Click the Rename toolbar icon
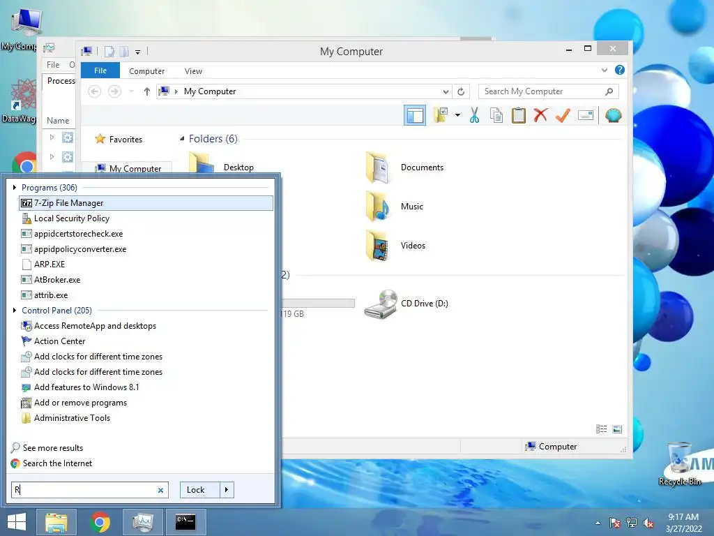The width and height of the screenshot is (714, 536). 586,115
